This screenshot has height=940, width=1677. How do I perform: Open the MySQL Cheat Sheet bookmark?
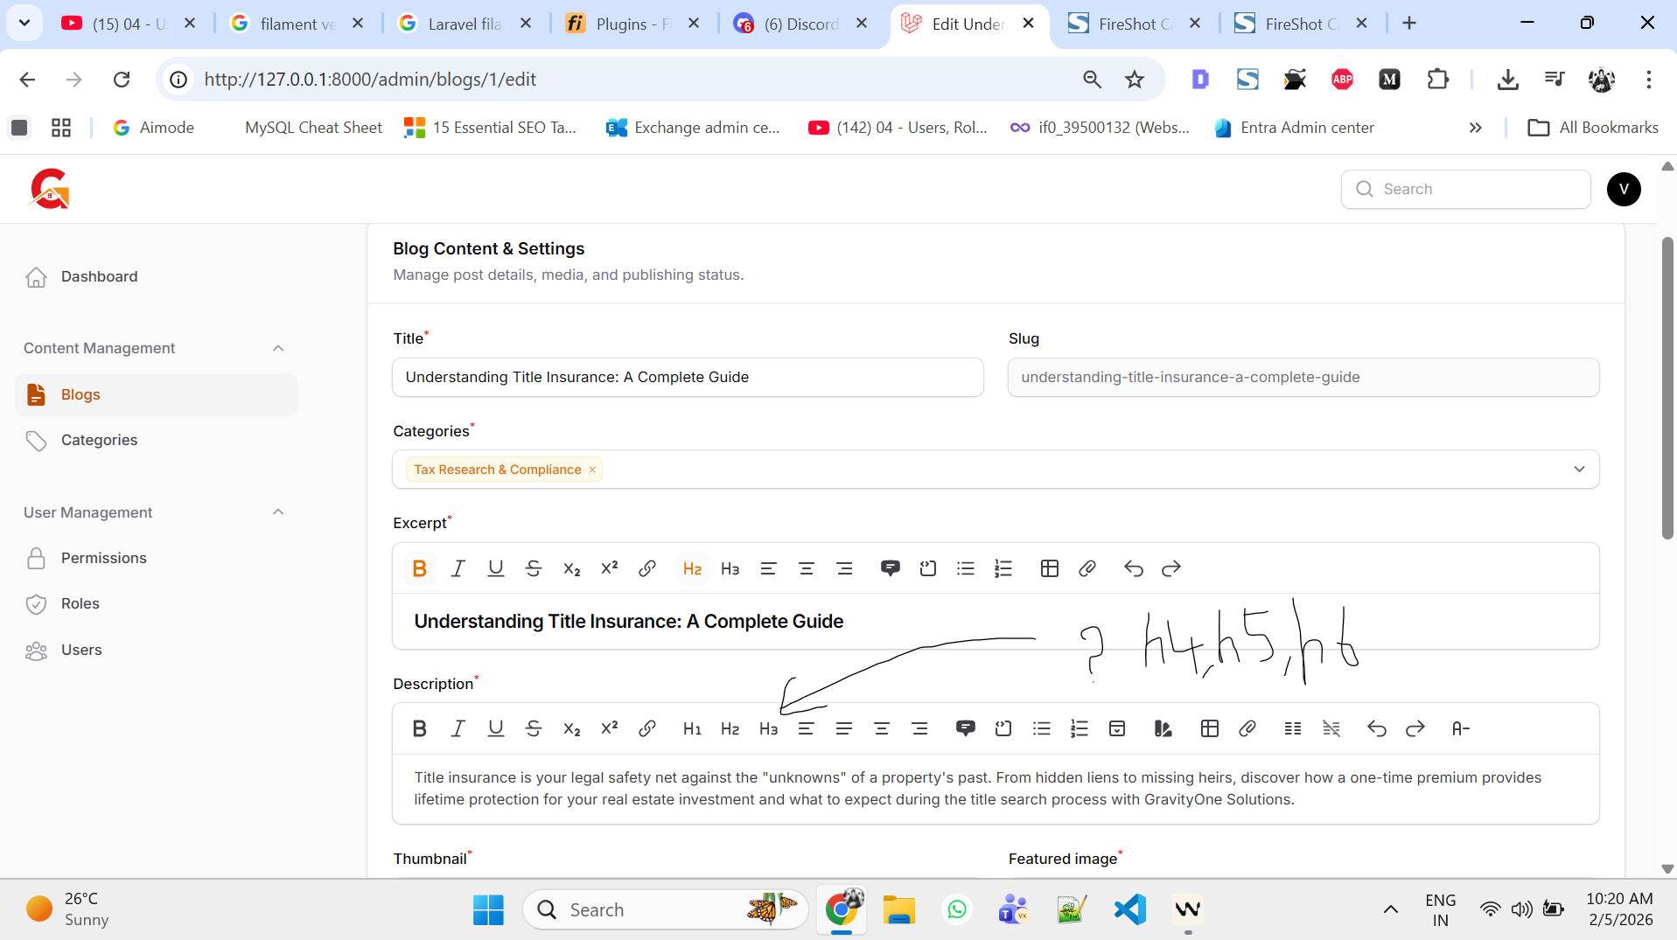coord(313,128)
